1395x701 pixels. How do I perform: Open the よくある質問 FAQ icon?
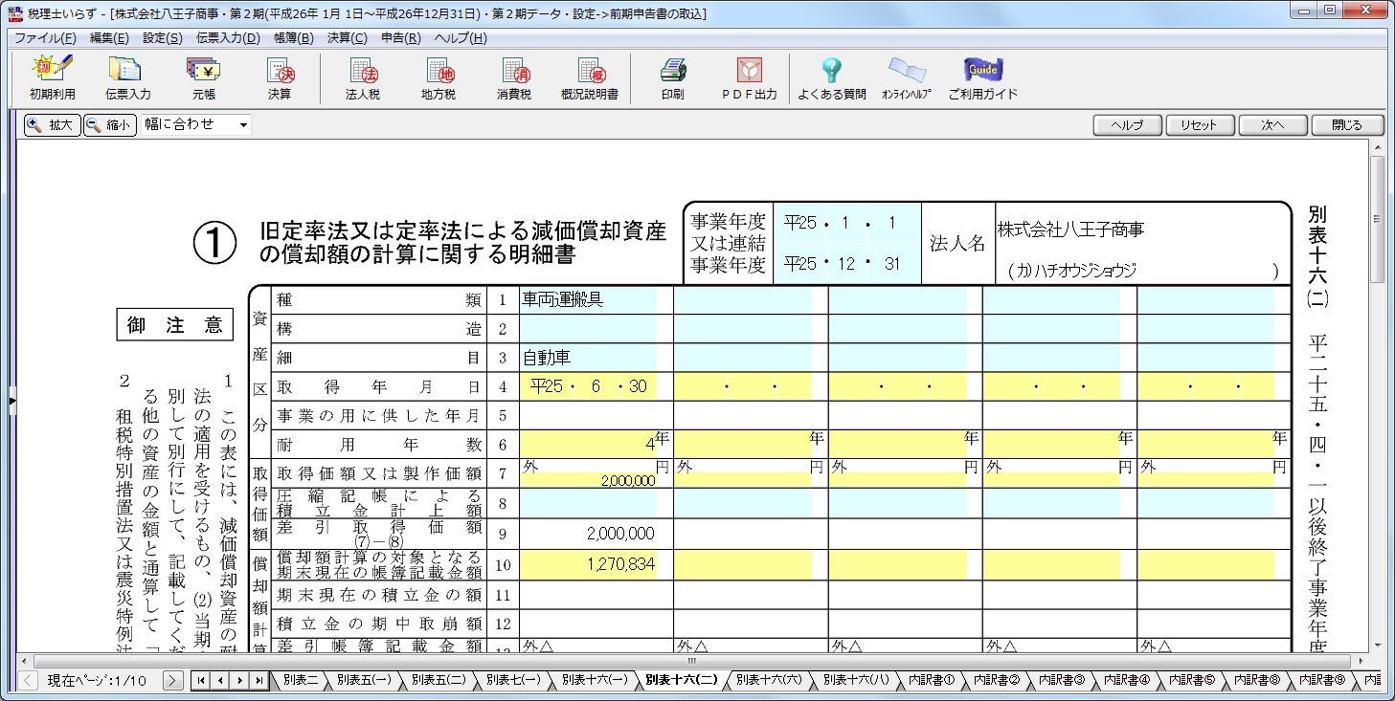tap(831, 78)
